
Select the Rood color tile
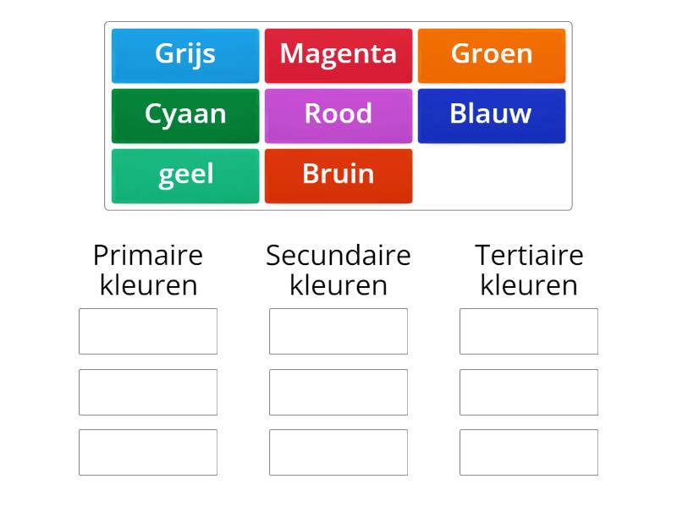coord(338,114)
